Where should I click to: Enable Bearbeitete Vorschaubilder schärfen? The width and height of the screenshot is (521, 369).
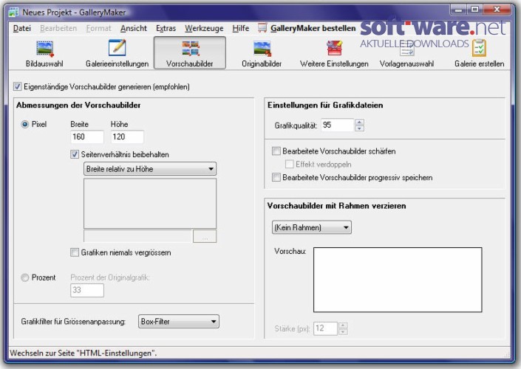276,151
